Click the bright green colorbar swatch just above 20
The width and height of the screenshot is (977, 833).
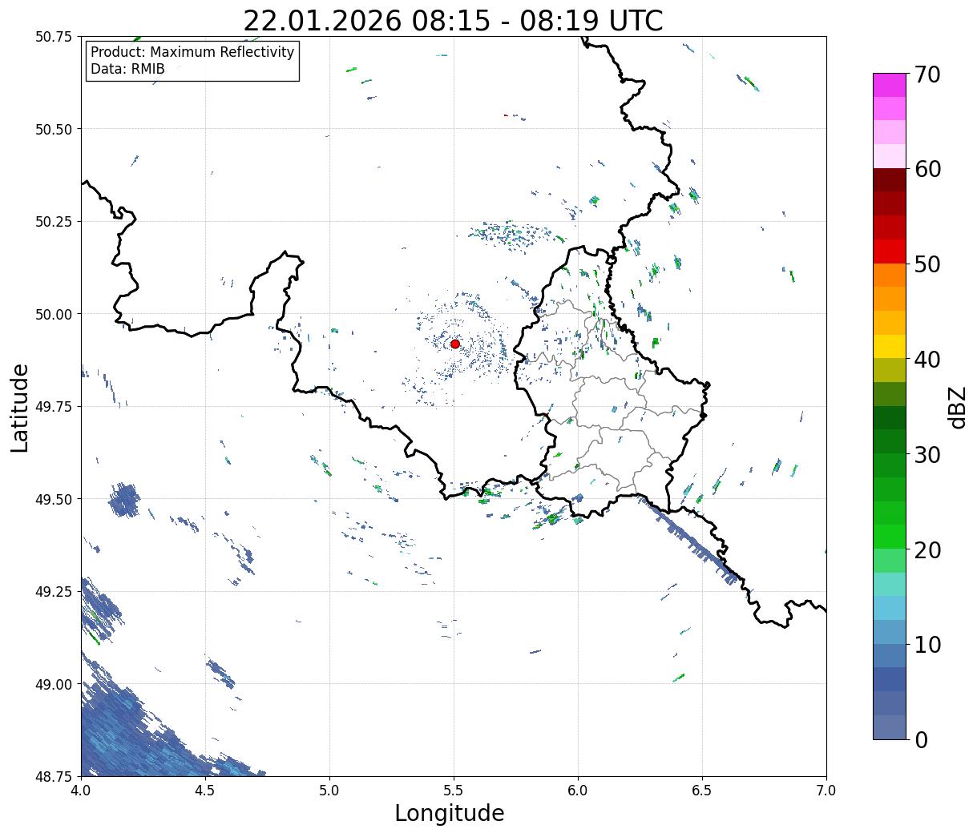[x=890, y=537]
